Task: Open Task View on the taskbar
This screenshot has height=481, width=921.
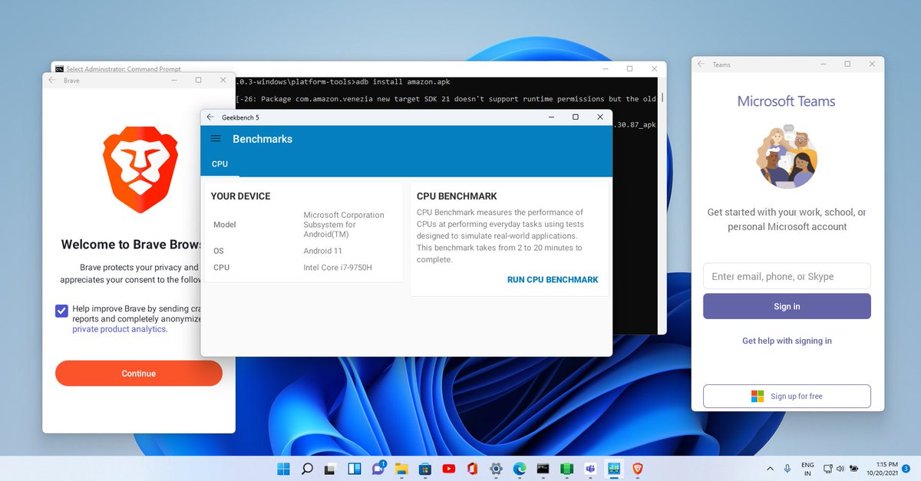Action: click(331, 469)
